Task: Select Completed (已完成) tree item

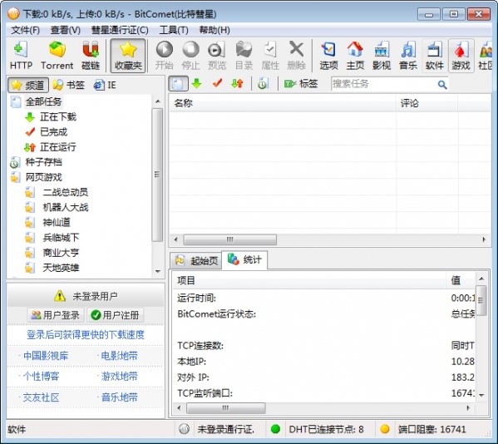Action: click(54, 132)
